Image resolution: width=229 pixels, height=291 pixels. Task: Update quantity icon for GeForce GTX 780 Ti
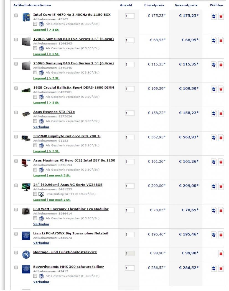click(x=214, y=138)
